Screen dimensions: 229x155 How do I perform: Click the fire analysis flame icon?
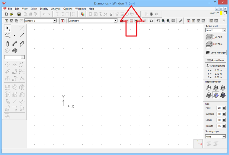click(111, 14)
